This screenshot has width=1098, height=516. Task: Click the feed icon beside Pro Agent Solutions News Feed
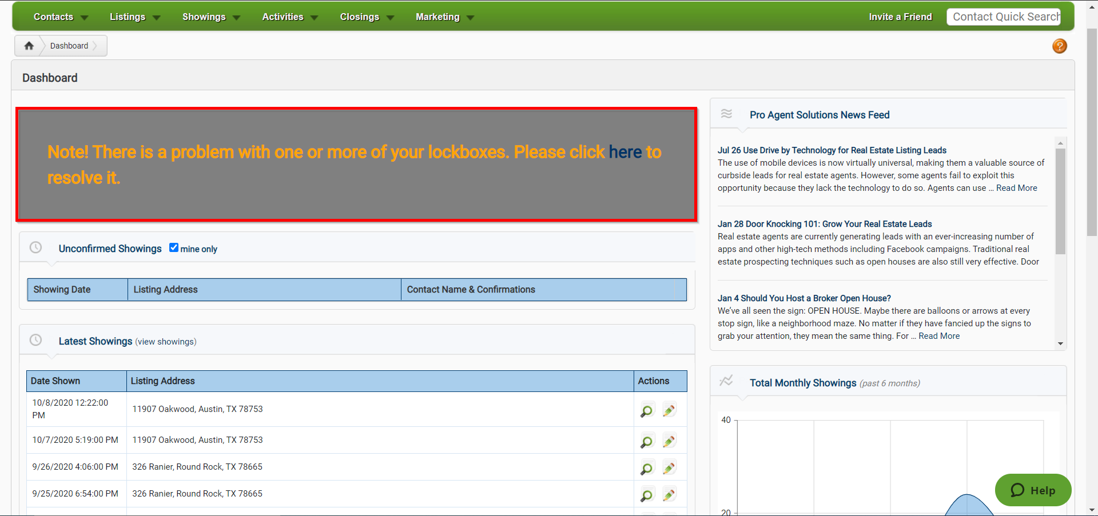coord(726,114)
